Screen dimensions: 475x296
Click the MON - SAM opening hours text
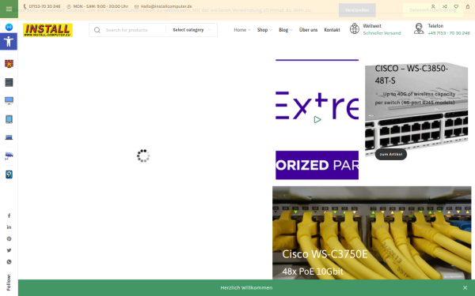tap(101, 6)
